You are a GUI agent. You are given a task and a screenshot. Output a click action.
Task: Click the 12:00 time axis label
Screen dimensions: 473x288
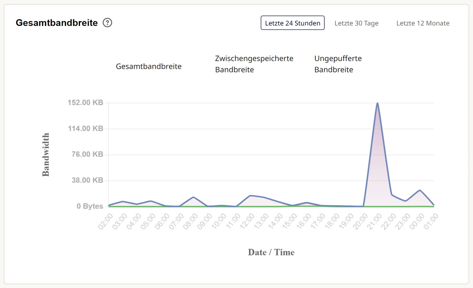[x=247, y=221]
